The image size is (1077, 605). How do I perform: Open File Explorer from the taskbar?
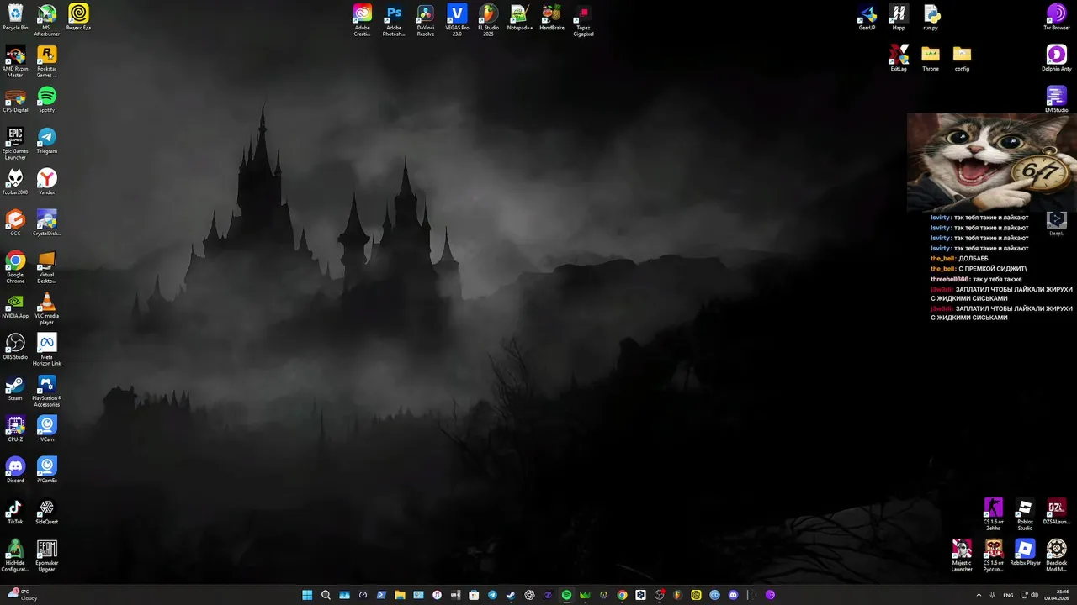[x=400, y=595]
